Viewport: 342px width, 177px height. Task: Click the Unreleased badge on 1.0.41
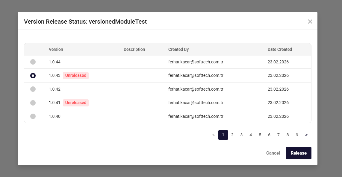(x=76, y=103)
